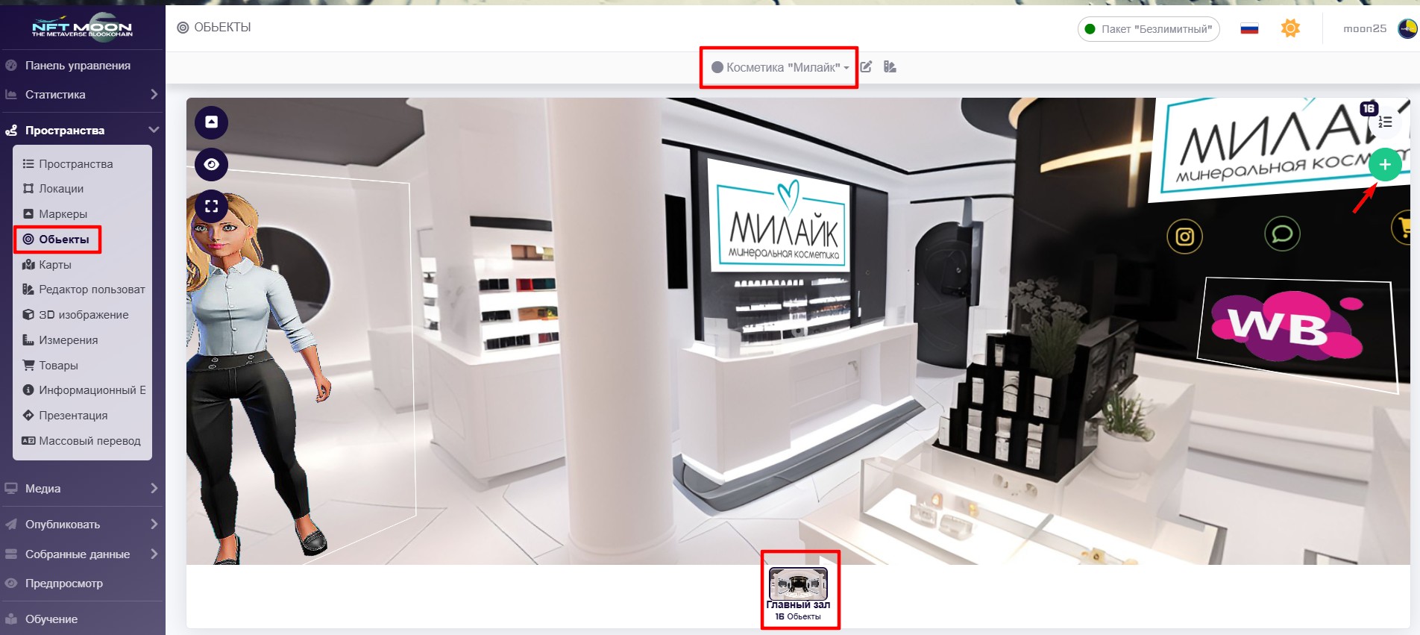Open Карты submenu item
Viewport: 1420px width, 635px height.
click(x=55, y=265)
